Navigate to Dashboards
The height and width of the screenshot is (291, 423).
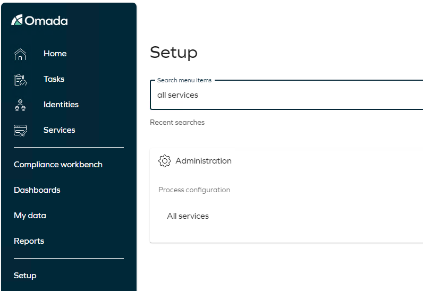(x=37, y=190)
